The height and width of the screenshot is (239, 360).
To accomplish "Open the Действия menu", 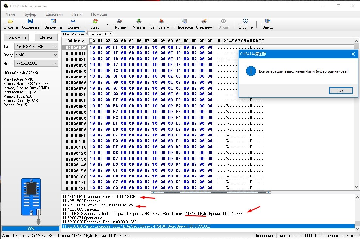I will click(x=54, y=14).
